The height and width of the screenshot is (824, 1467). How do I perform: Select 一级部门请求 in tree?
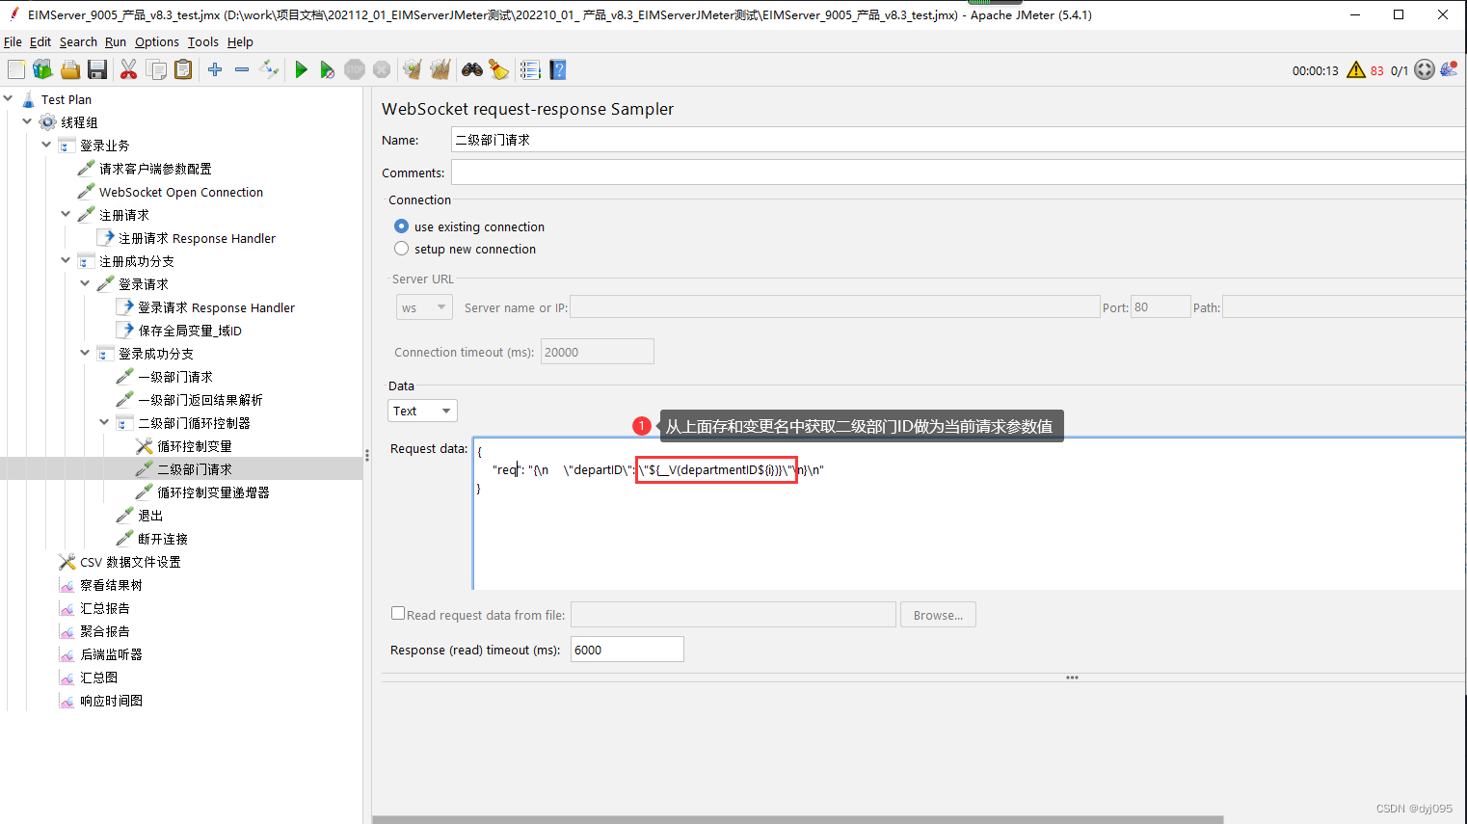coord(174,377)
